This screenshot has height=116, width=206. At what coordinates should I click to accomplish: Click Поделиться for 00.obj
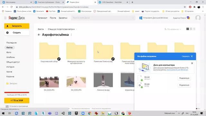tap(184, 85)
